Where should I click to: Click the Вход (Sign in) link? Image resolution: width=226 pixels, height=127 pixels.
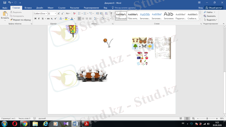200,8
